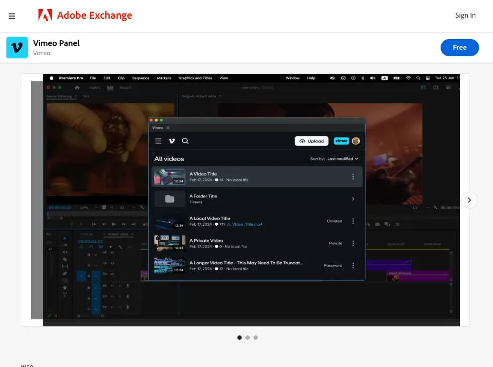Image resolution: width=493 pixels, height=367 pixels.
Task: Click the wrench settings icon in Source monitor
Action: [x=142, y=207]
